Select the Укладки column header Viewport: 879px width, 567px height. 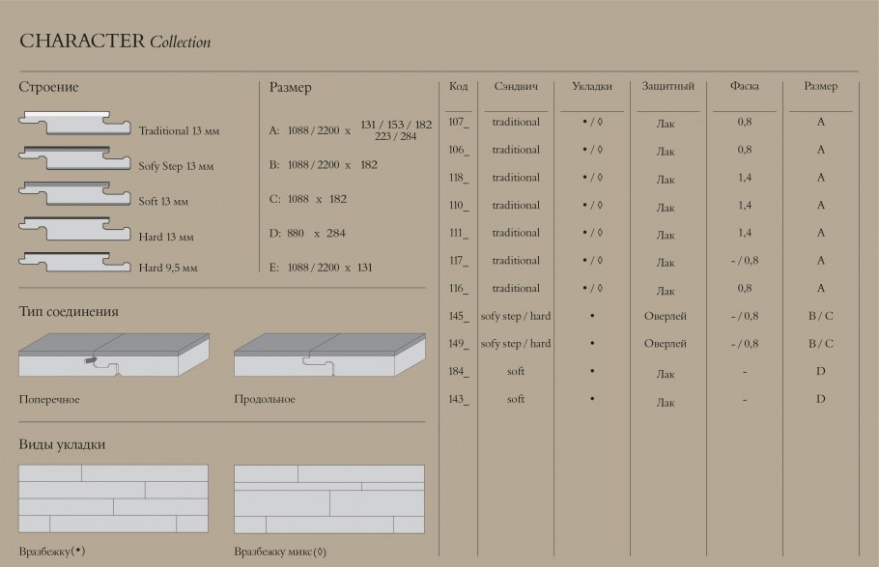pos(592,87)
